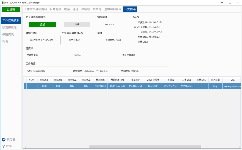242x150 pixels.
Task: Select the 通道 tab
Action: click(75, 9)
